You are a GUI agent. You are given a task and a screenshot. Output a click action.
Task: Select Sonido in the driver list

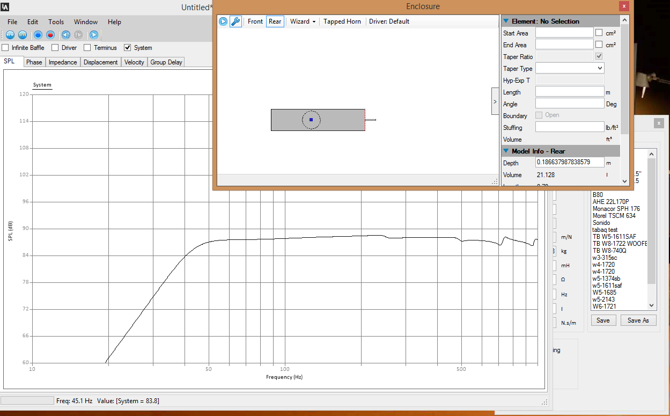point(601,223)
